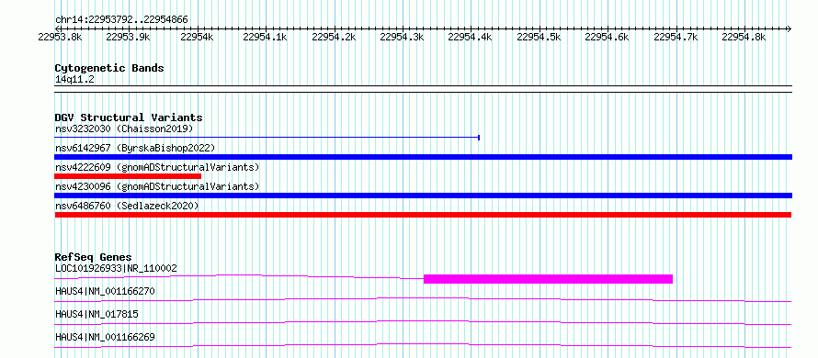The width and height of the screenshot is (818, 358).
Task: Click the chr14:22953792..22954866 region label
Action: (x=121, y=20)
